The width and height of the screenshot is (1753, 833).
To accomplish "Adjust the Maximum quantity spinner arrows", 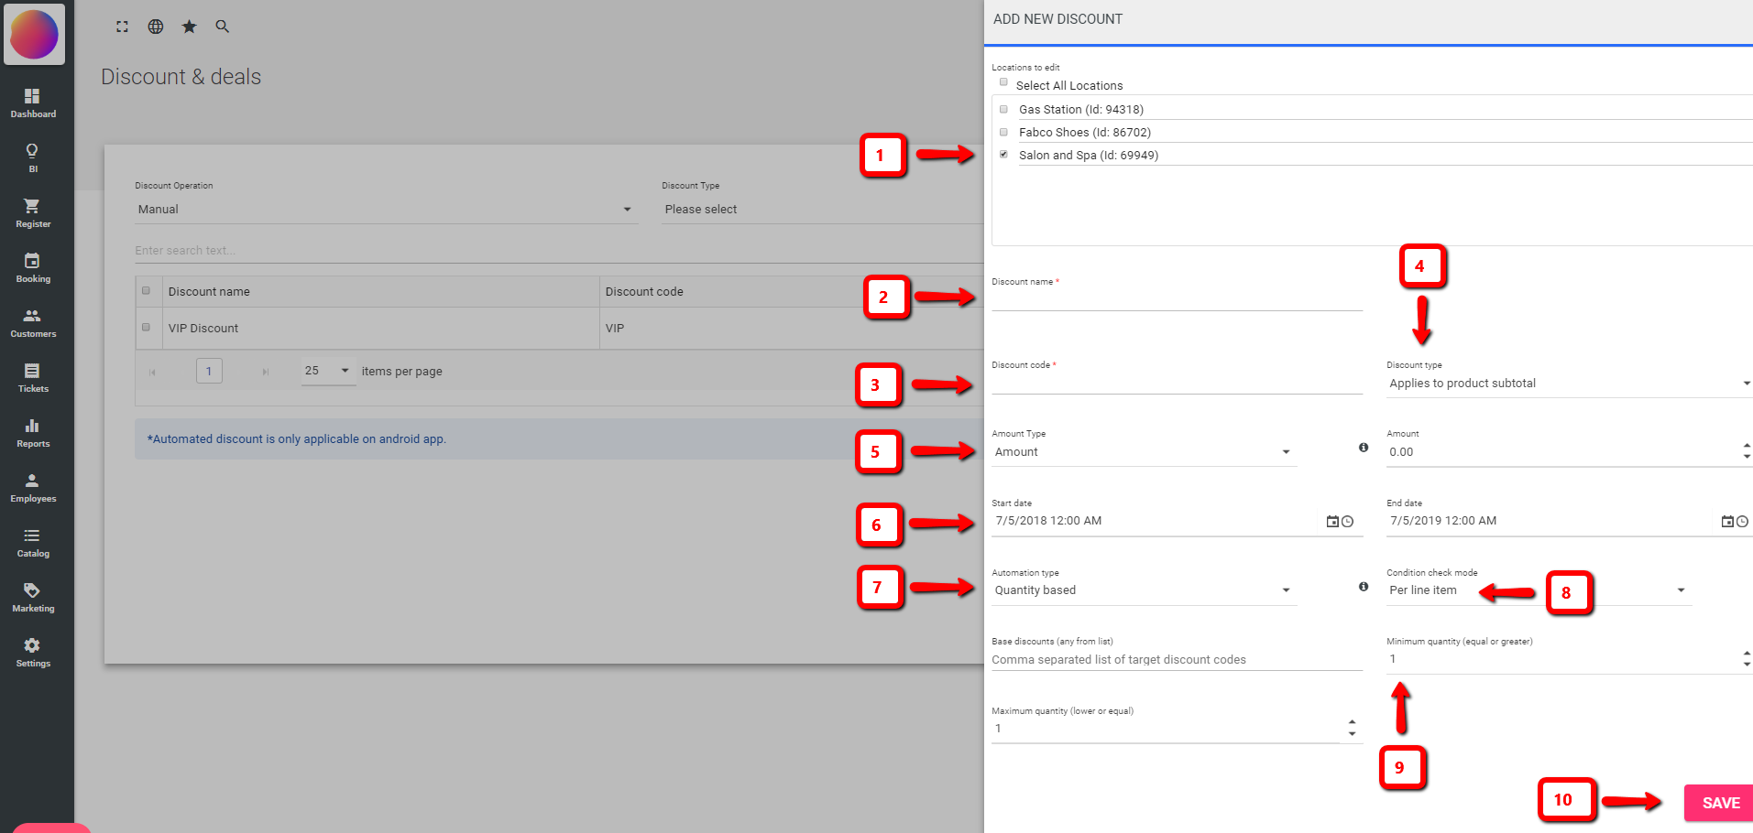I will pos(1352,728).
